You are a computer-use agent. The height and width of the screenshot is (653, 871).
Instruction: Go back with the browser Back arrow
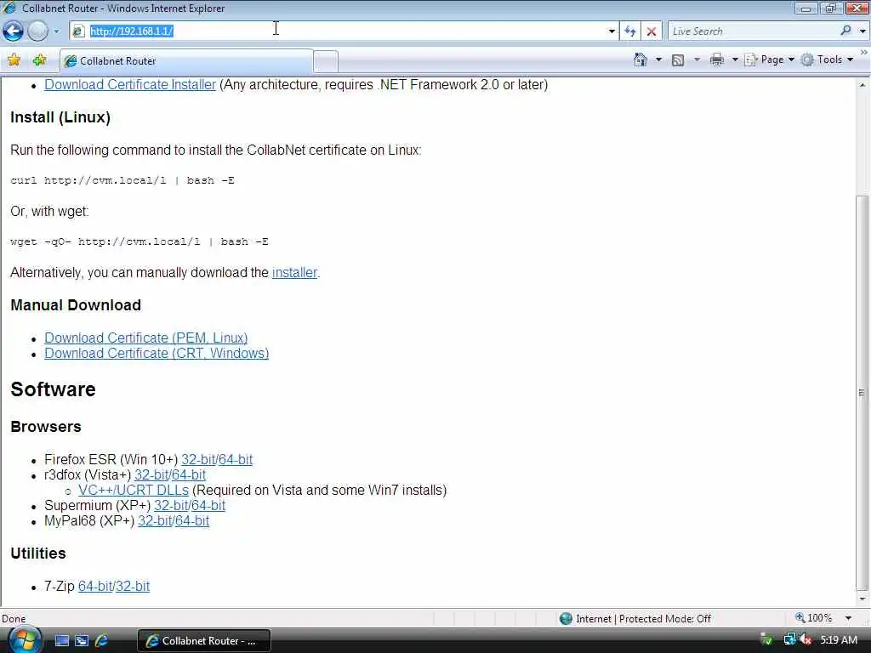[x=13, y=31]
